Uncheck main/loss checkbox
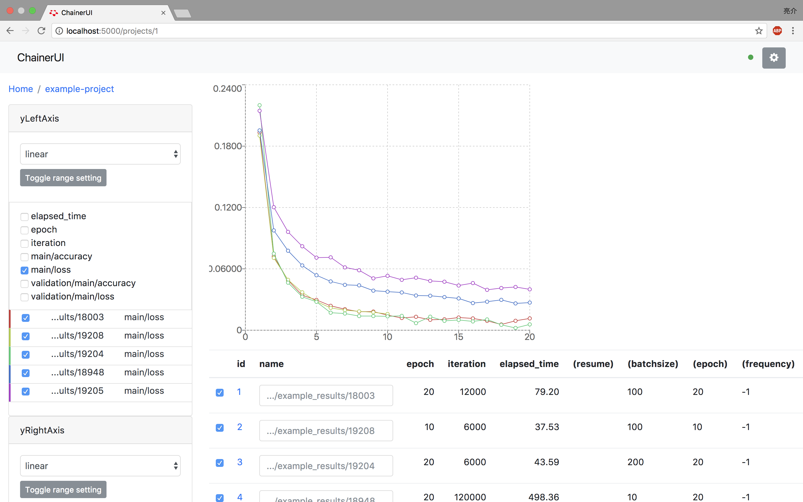The height and width of the screenshot is (502, 803). tap(24, 270)
